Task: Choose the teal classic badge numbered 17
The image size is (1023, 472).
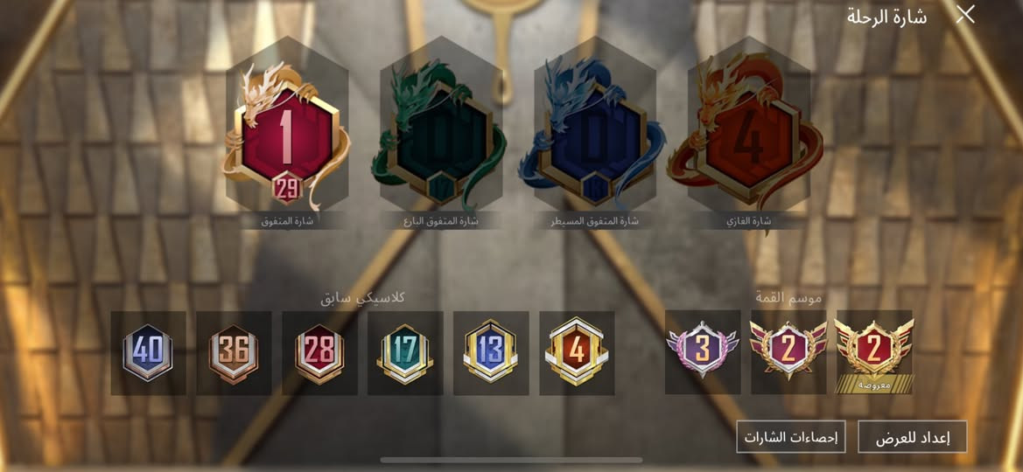Action: 405,353
